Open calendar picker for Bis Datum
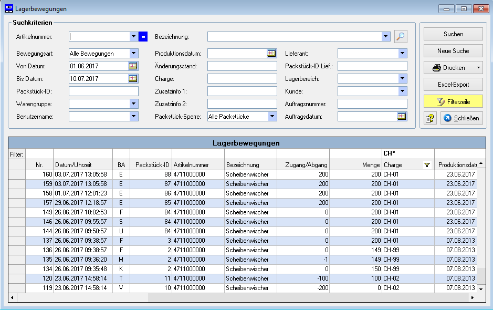Viewport: 493px width, 310px height. point(133,78)
